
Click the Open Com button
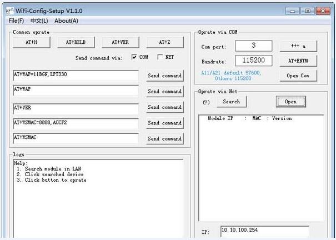[x=298, y=76]
